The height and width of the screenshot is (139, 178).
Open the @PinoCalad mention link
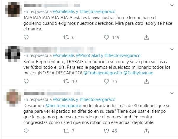[x=88, y=55]
